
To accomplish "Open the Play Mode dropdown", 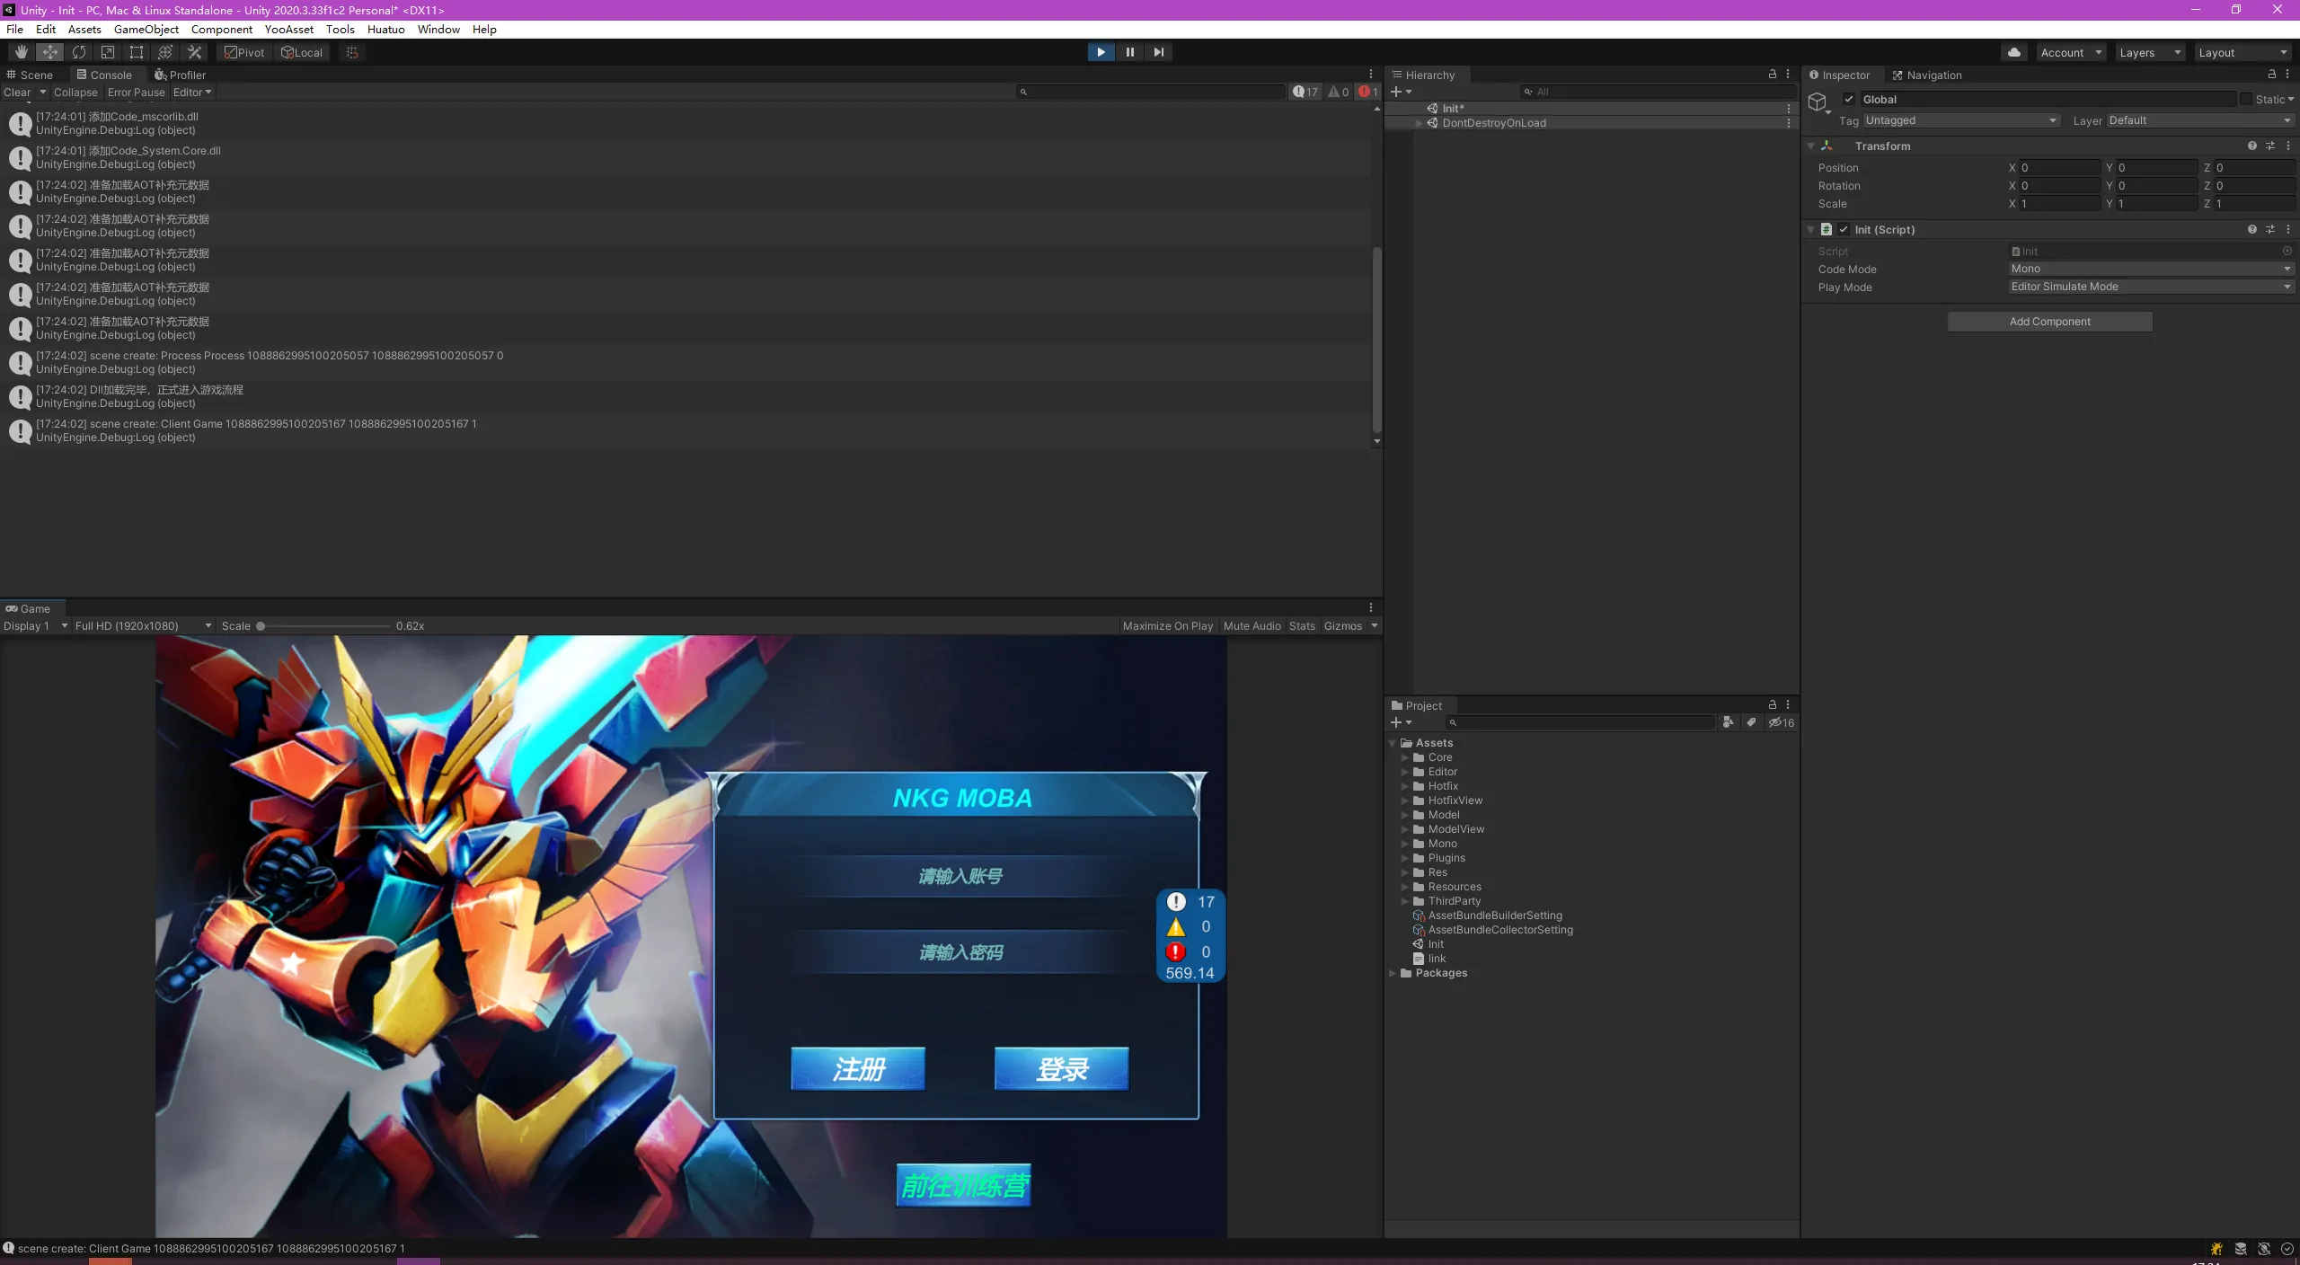I will (x=2151, y=287).
